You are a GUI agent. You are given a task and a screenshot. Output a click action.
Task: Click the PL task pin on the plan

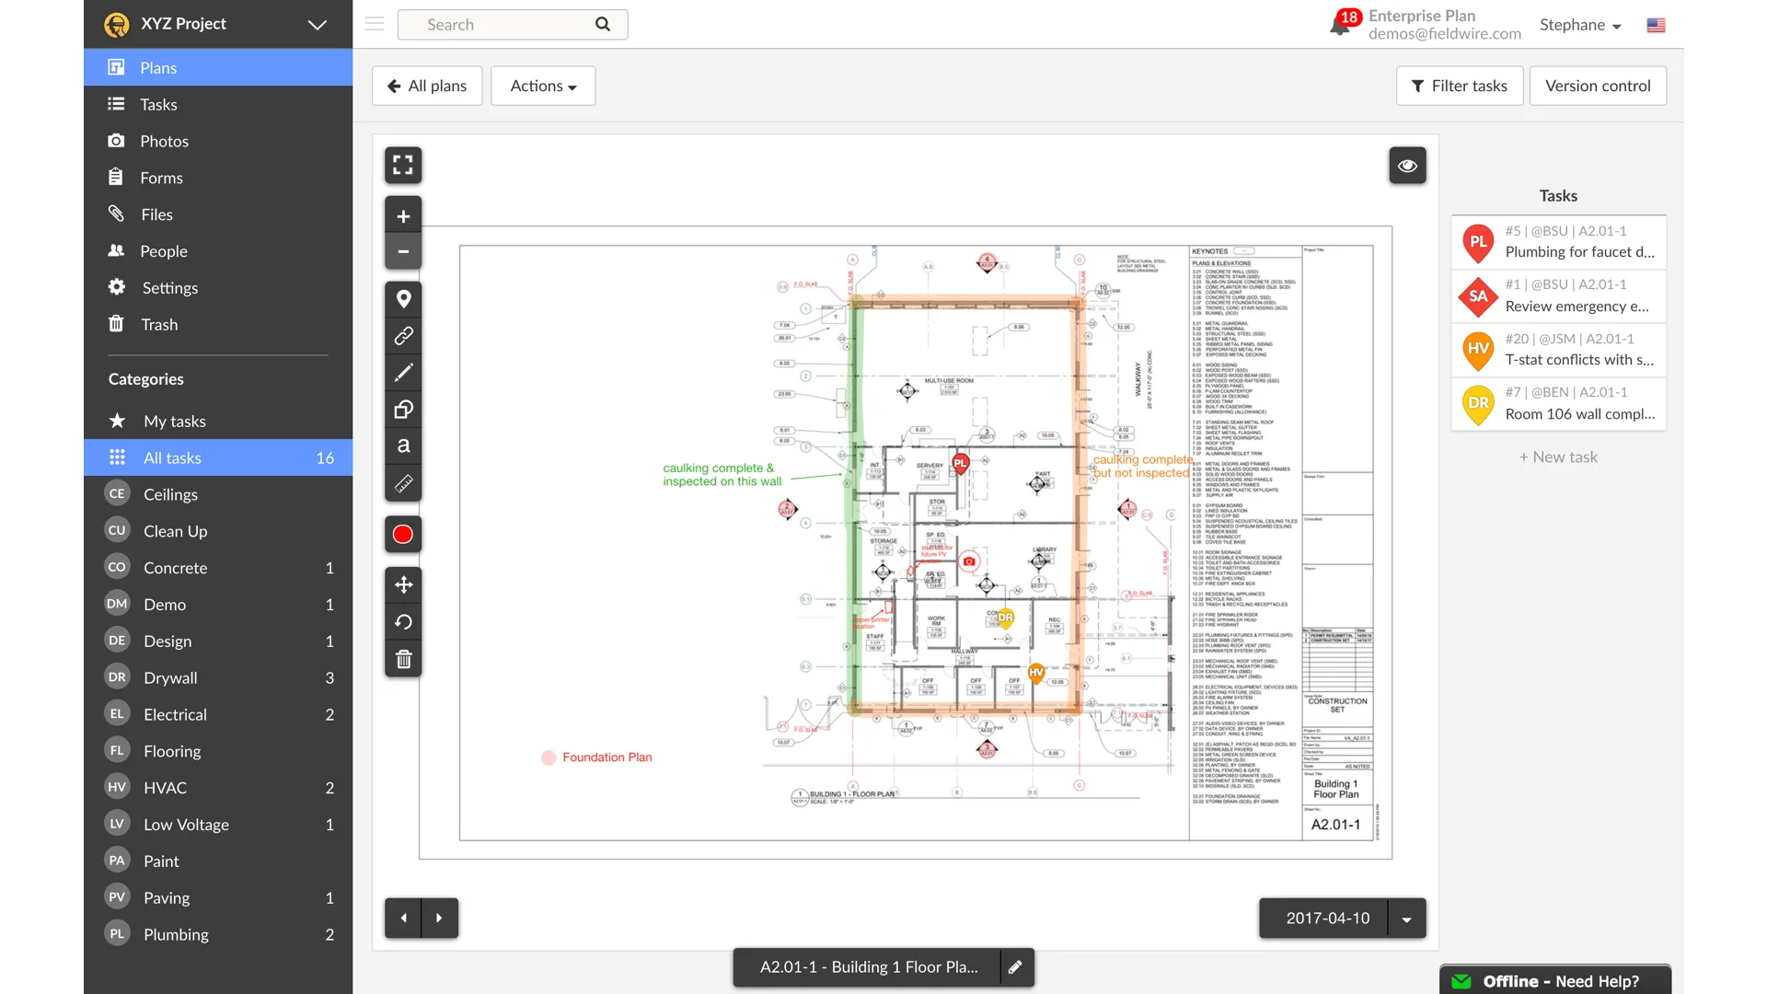(961, 464)
